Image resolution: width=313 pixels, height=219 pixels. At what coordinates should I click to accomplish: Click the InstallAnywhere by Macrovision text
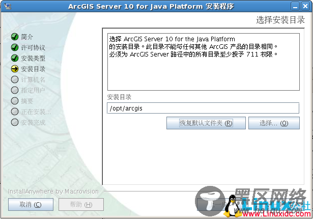(x=53, y=191)
